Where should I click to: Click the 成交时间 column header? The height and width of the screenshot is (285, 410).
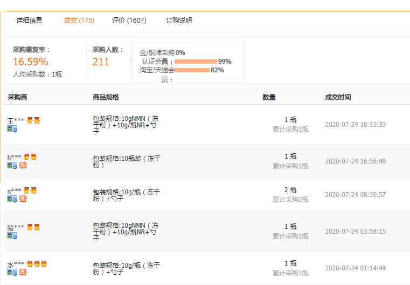click(x=338, y=97)
